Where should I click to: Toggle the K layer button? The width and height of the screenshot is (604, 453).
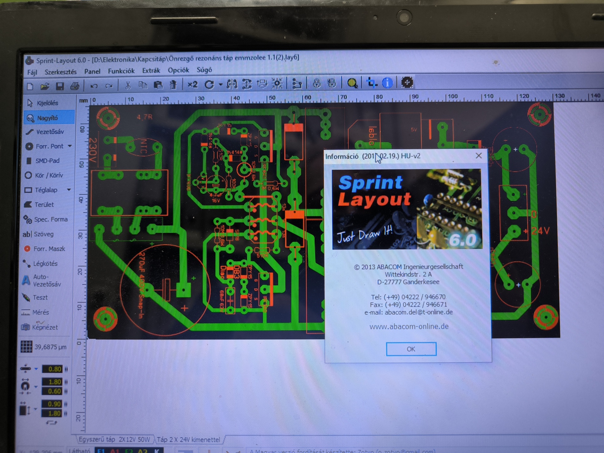click(156, 451)
